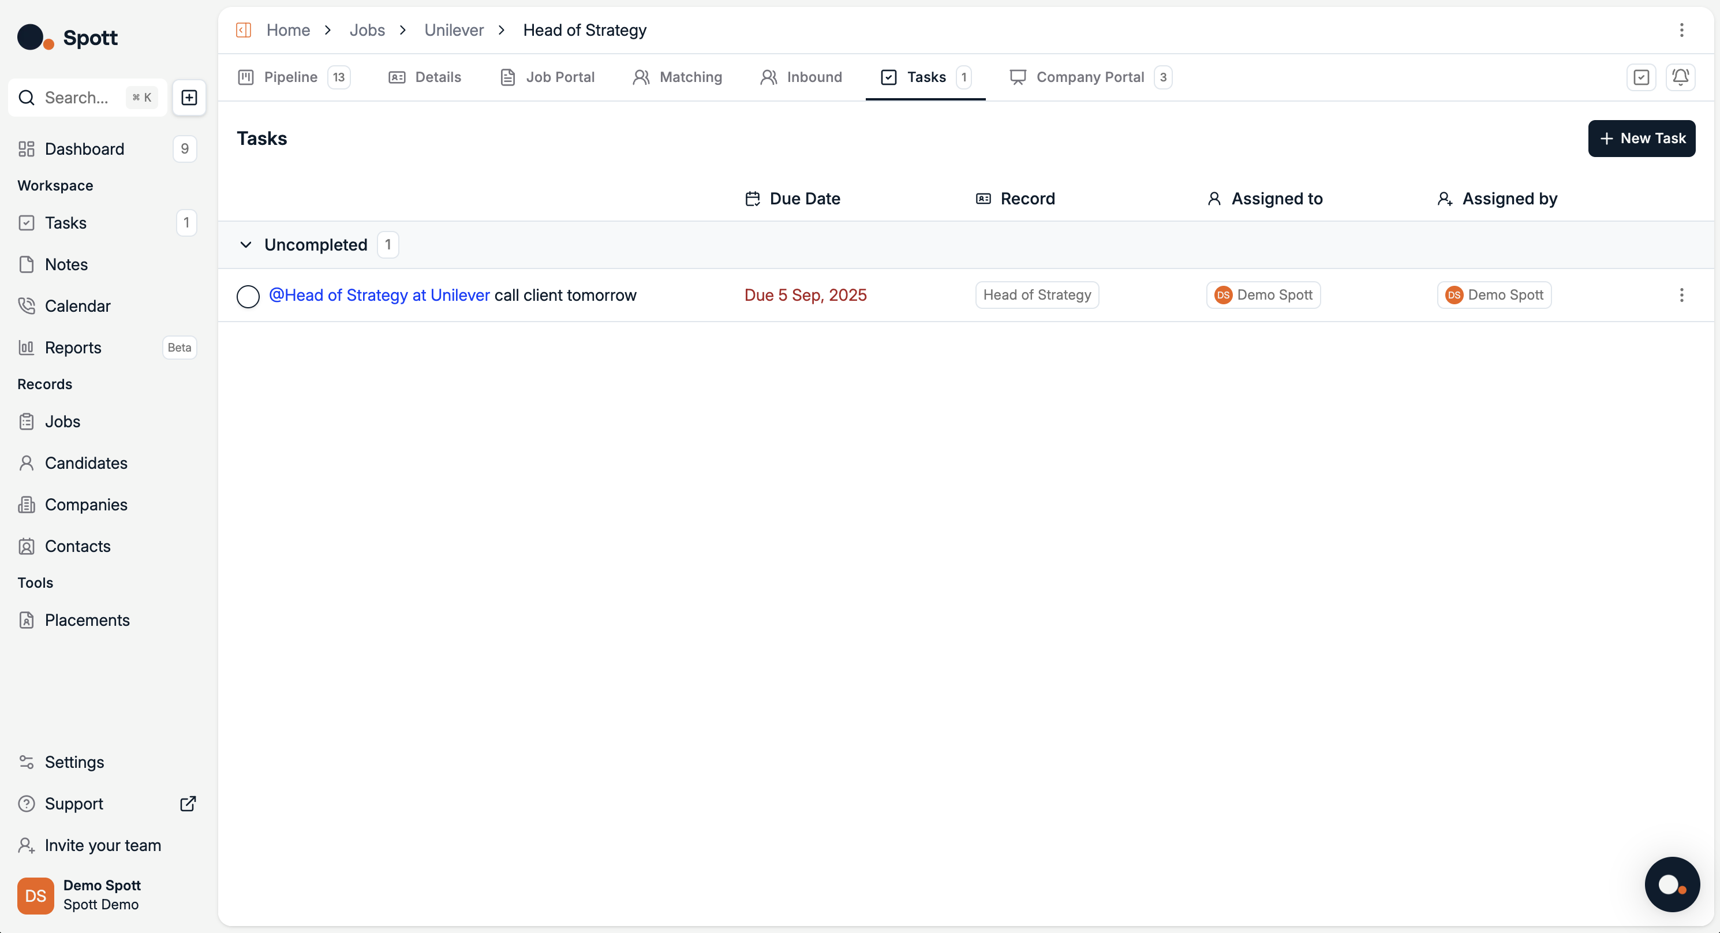Click Invite your team
The width and height of the screenshot is (1720, 933).
click(107, 845)
